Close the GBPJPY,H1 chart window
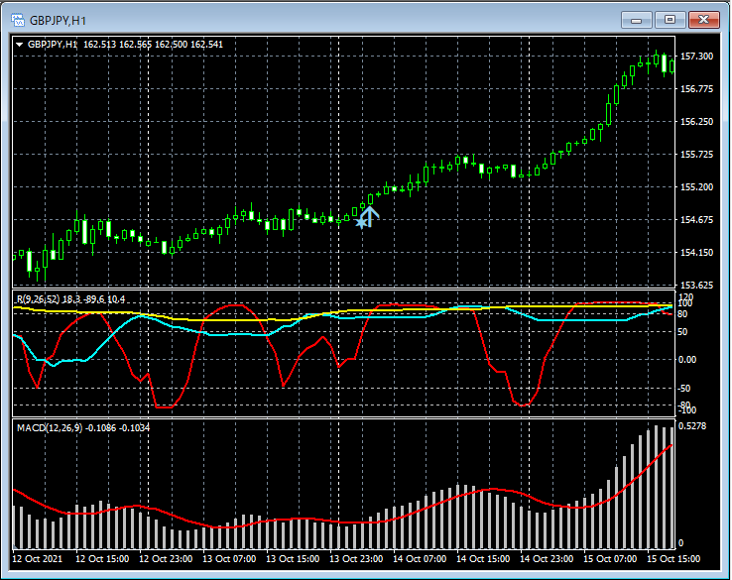The width and height of the screenshot is (732, 580). click(703, 19)
